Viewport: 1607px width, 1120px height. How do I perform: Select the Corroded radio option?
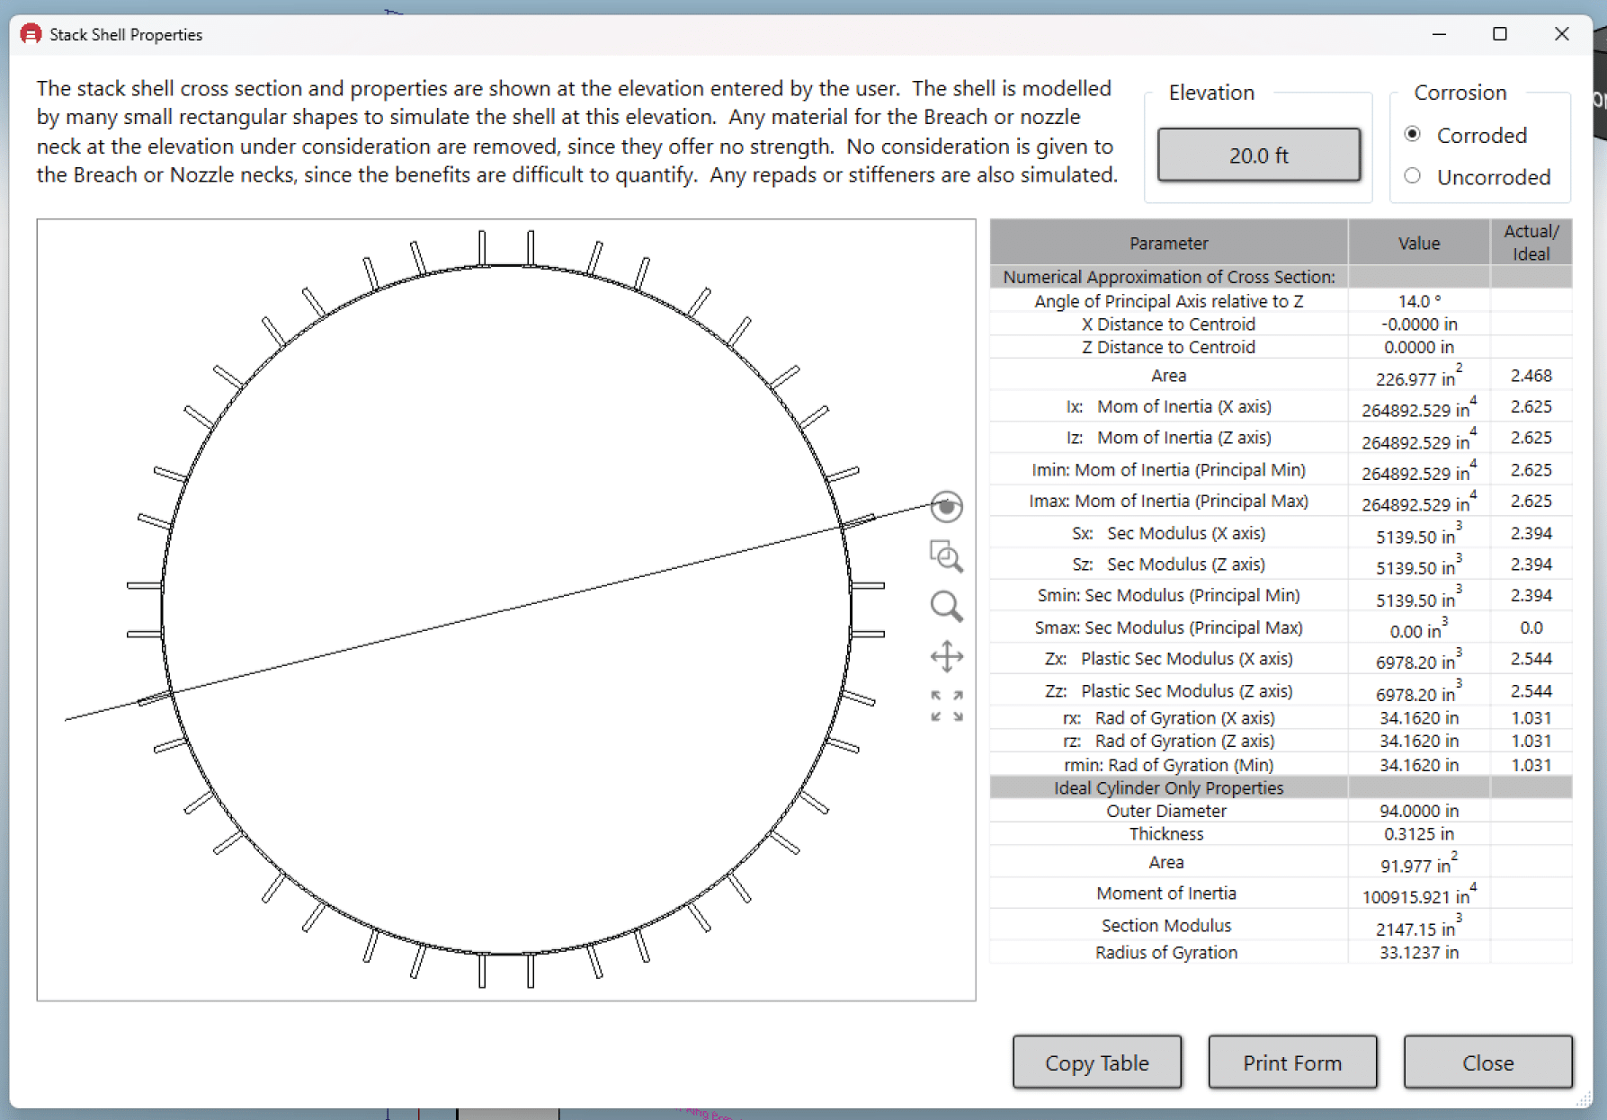[1413, 135]
